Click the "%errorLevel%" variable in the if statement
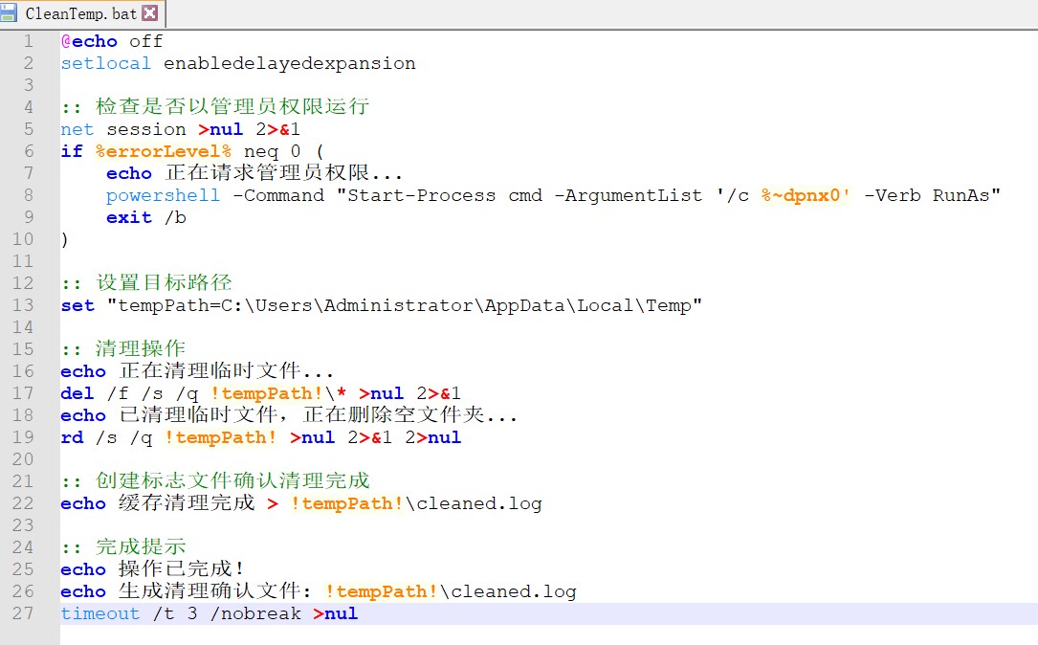This screenshot has width=1038, height=645. click(163, 151)
